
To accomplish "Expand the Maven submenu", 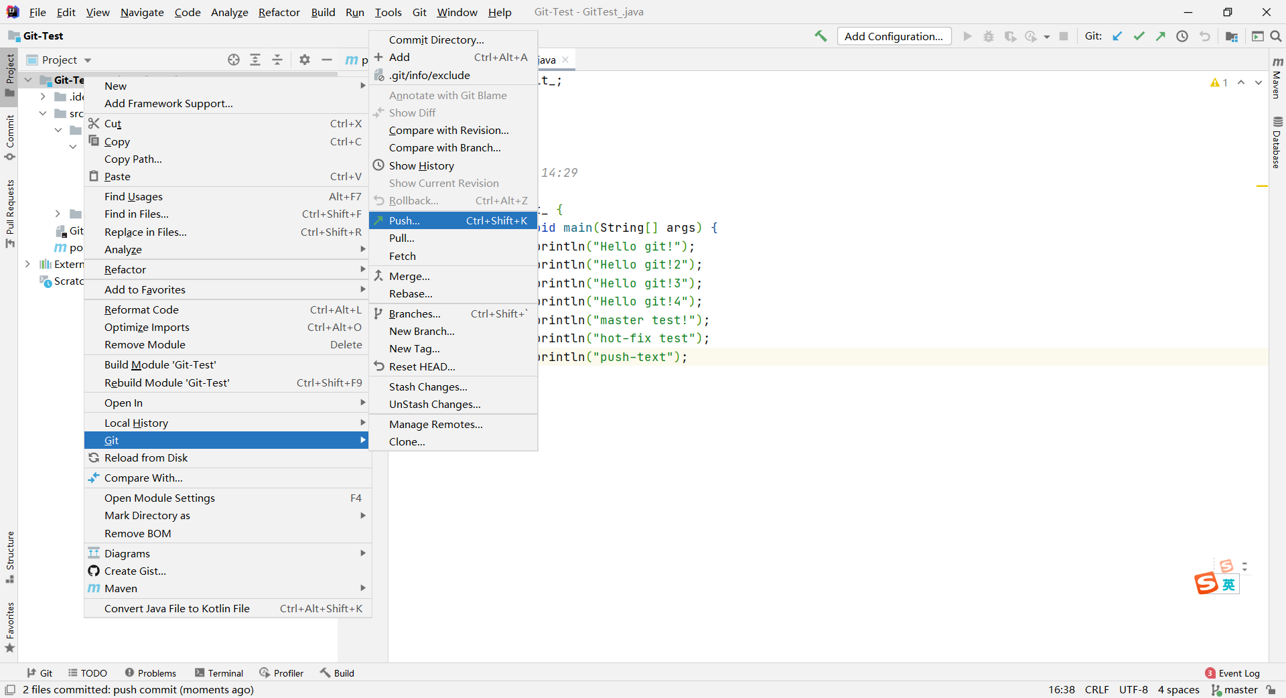I will [x=228, y=588].
